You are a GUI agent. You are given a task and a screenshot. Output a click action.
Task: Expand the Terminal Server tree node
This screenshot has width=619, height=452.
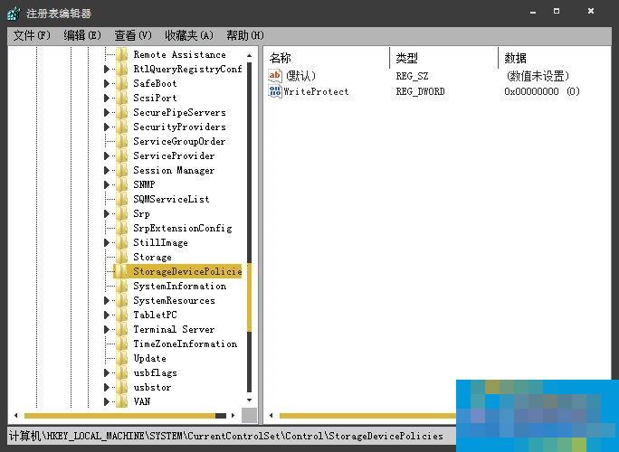click(107, 329)
